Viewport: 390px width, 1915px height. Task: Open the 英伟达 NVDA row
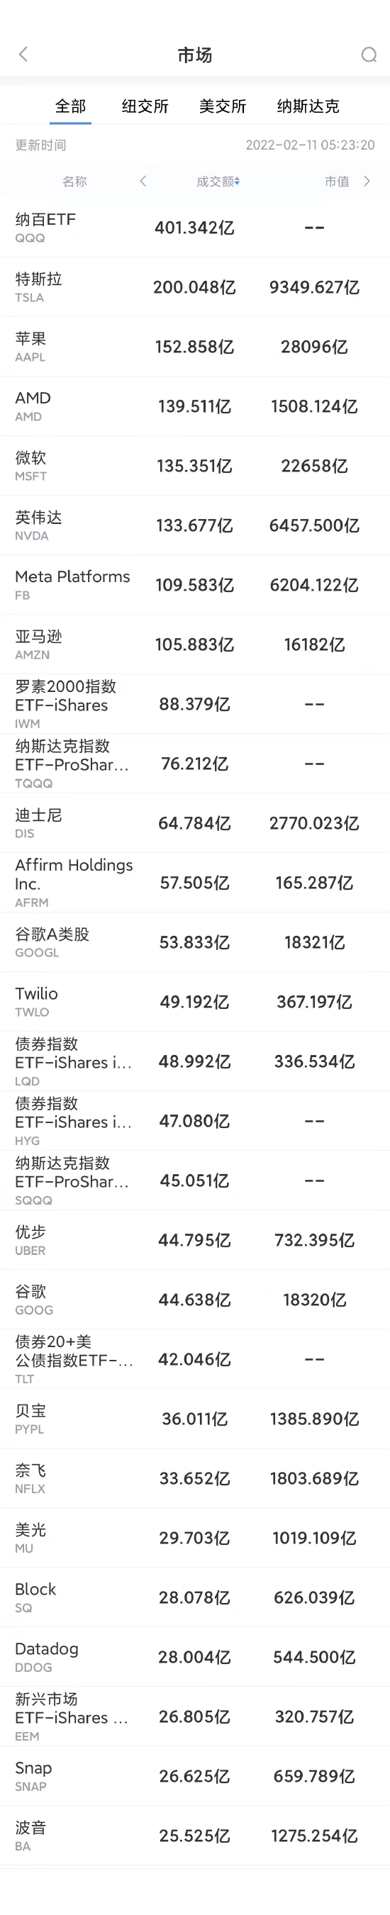tap(194, 525)
